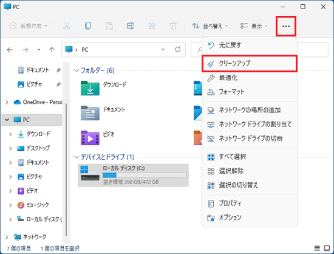Switch to details view icon in status bar
Viewport: 334px width, 254px height.
coord(317,249)
